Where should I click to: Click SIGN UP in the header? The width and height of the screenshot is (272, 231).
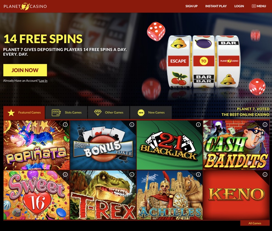tap(191, 6)
